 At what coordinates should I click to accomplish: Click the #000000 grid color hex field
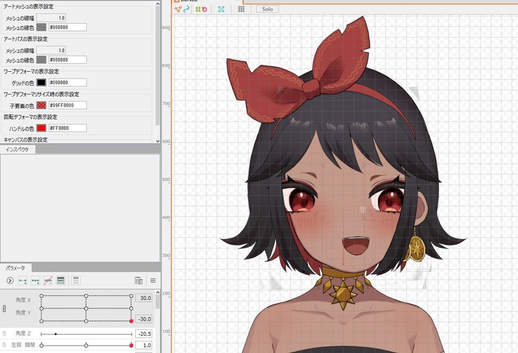67,83
